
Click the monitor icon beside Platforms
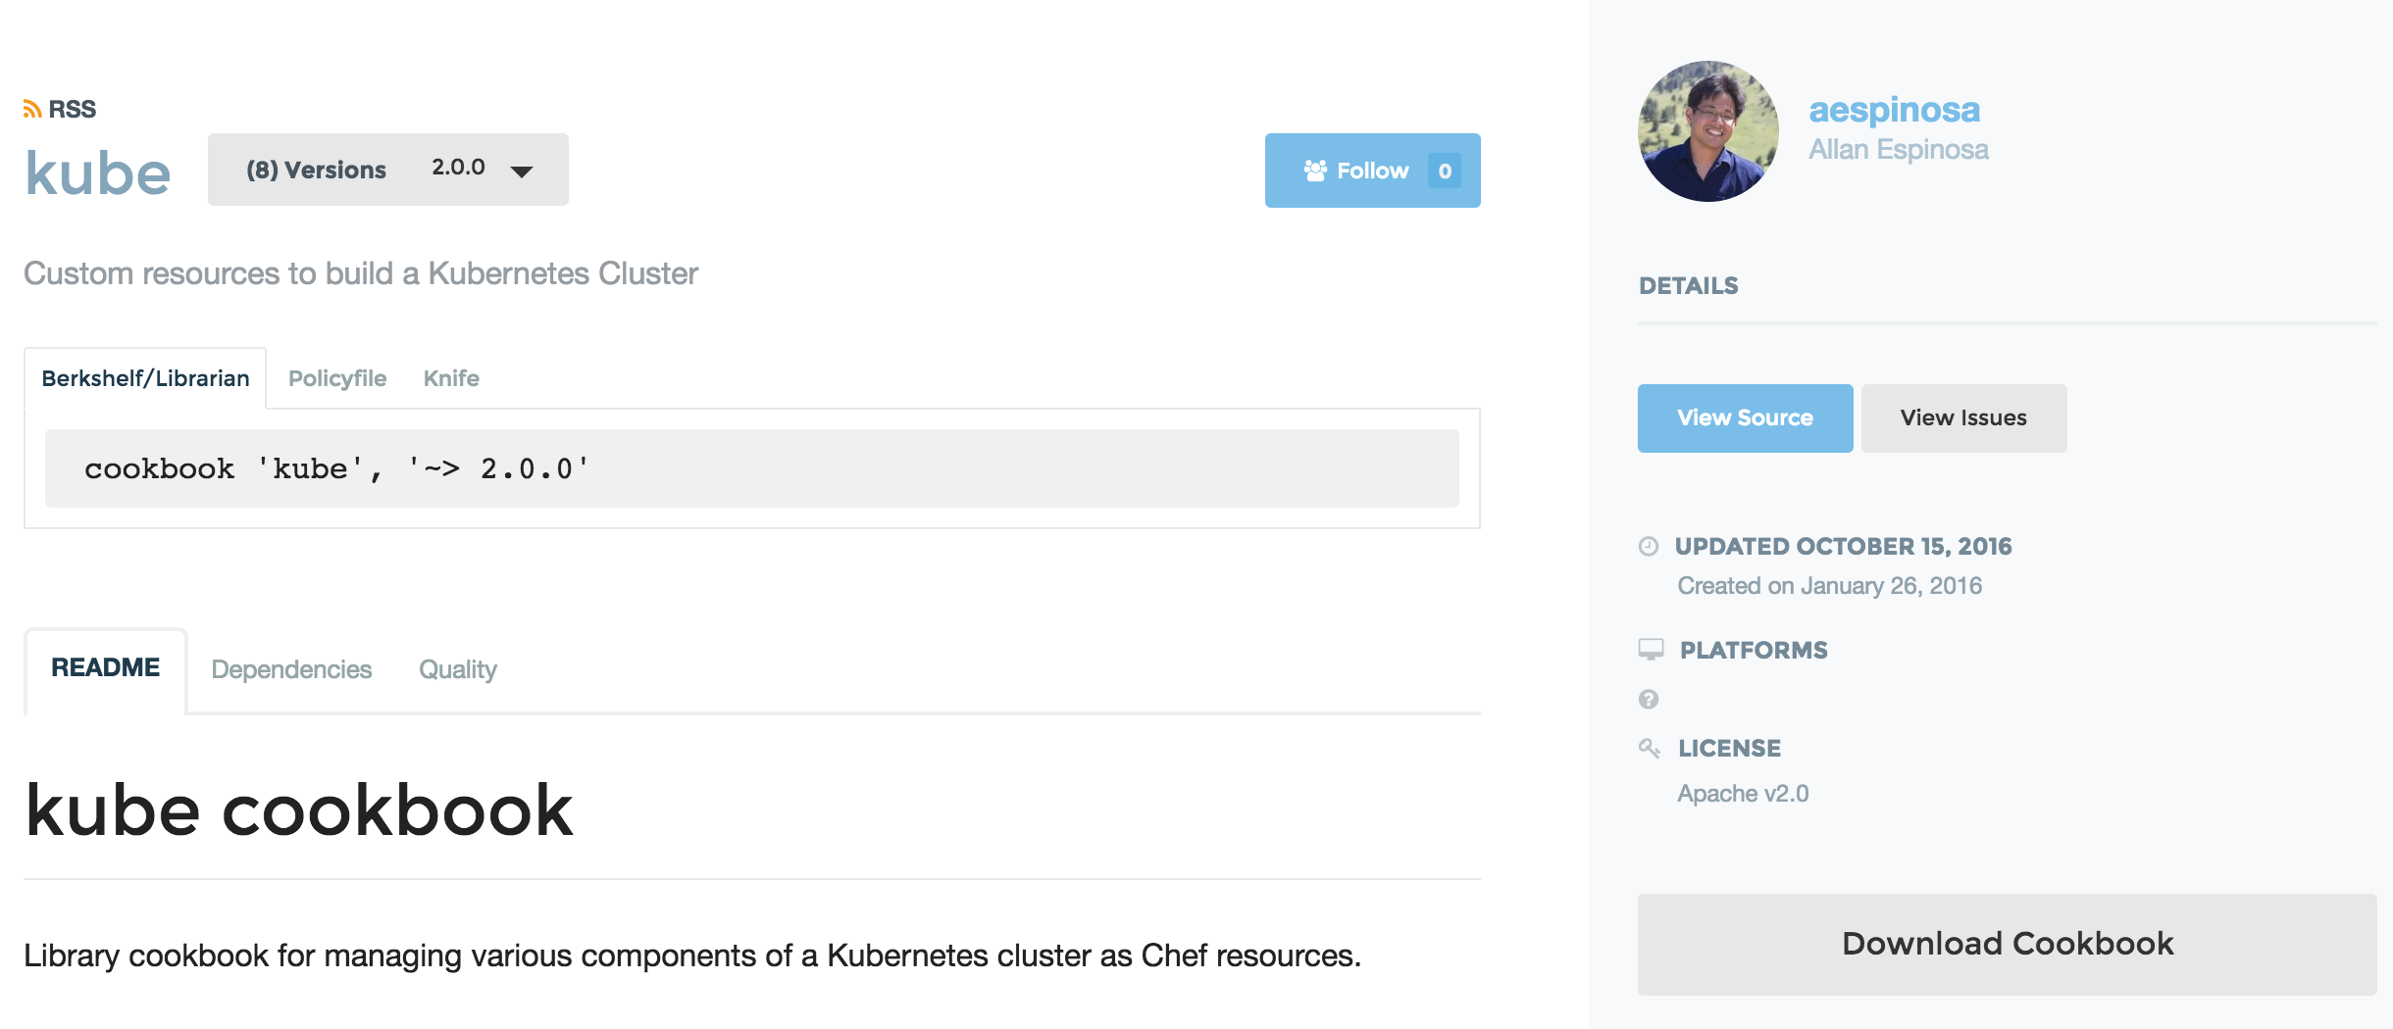1651,649
